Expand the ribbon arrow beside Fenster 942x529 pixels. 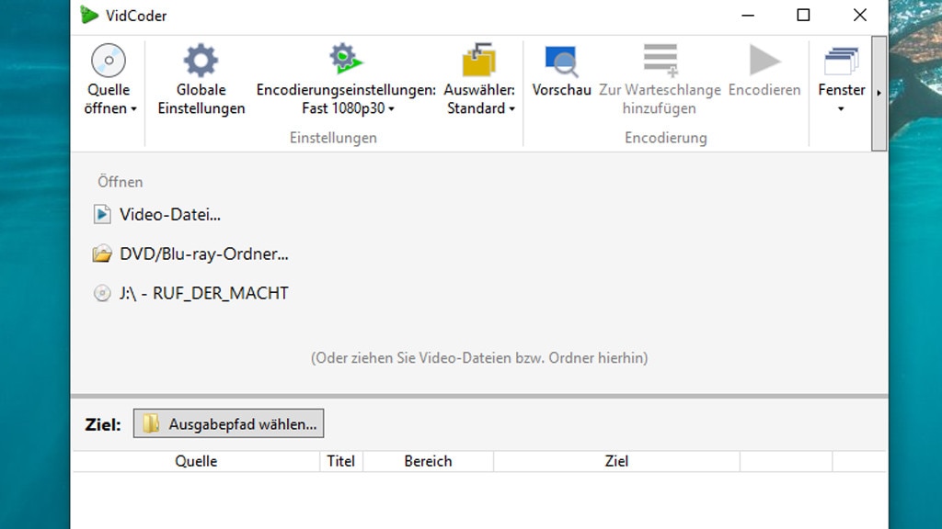coord(879,92)
